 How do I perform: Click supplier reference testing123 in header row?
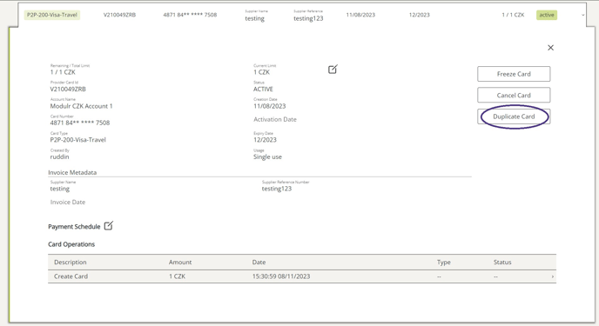(308, 18)
